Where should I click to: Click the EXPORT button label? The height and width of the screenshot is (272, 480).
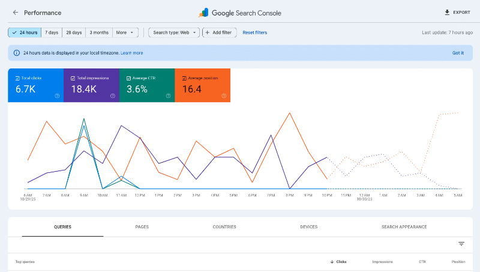coord(461,12)
